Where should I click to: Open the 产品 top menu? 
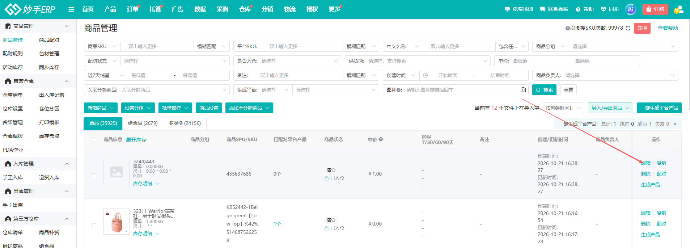(110, 9)
